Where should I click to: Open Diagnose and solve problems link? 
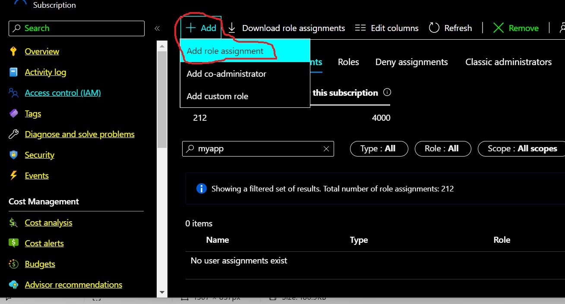(80, 134)
